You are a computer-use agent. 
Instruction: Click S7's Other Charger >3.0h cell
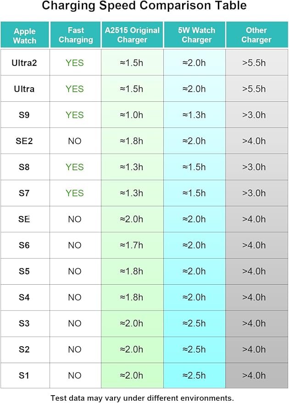[254, 193]
